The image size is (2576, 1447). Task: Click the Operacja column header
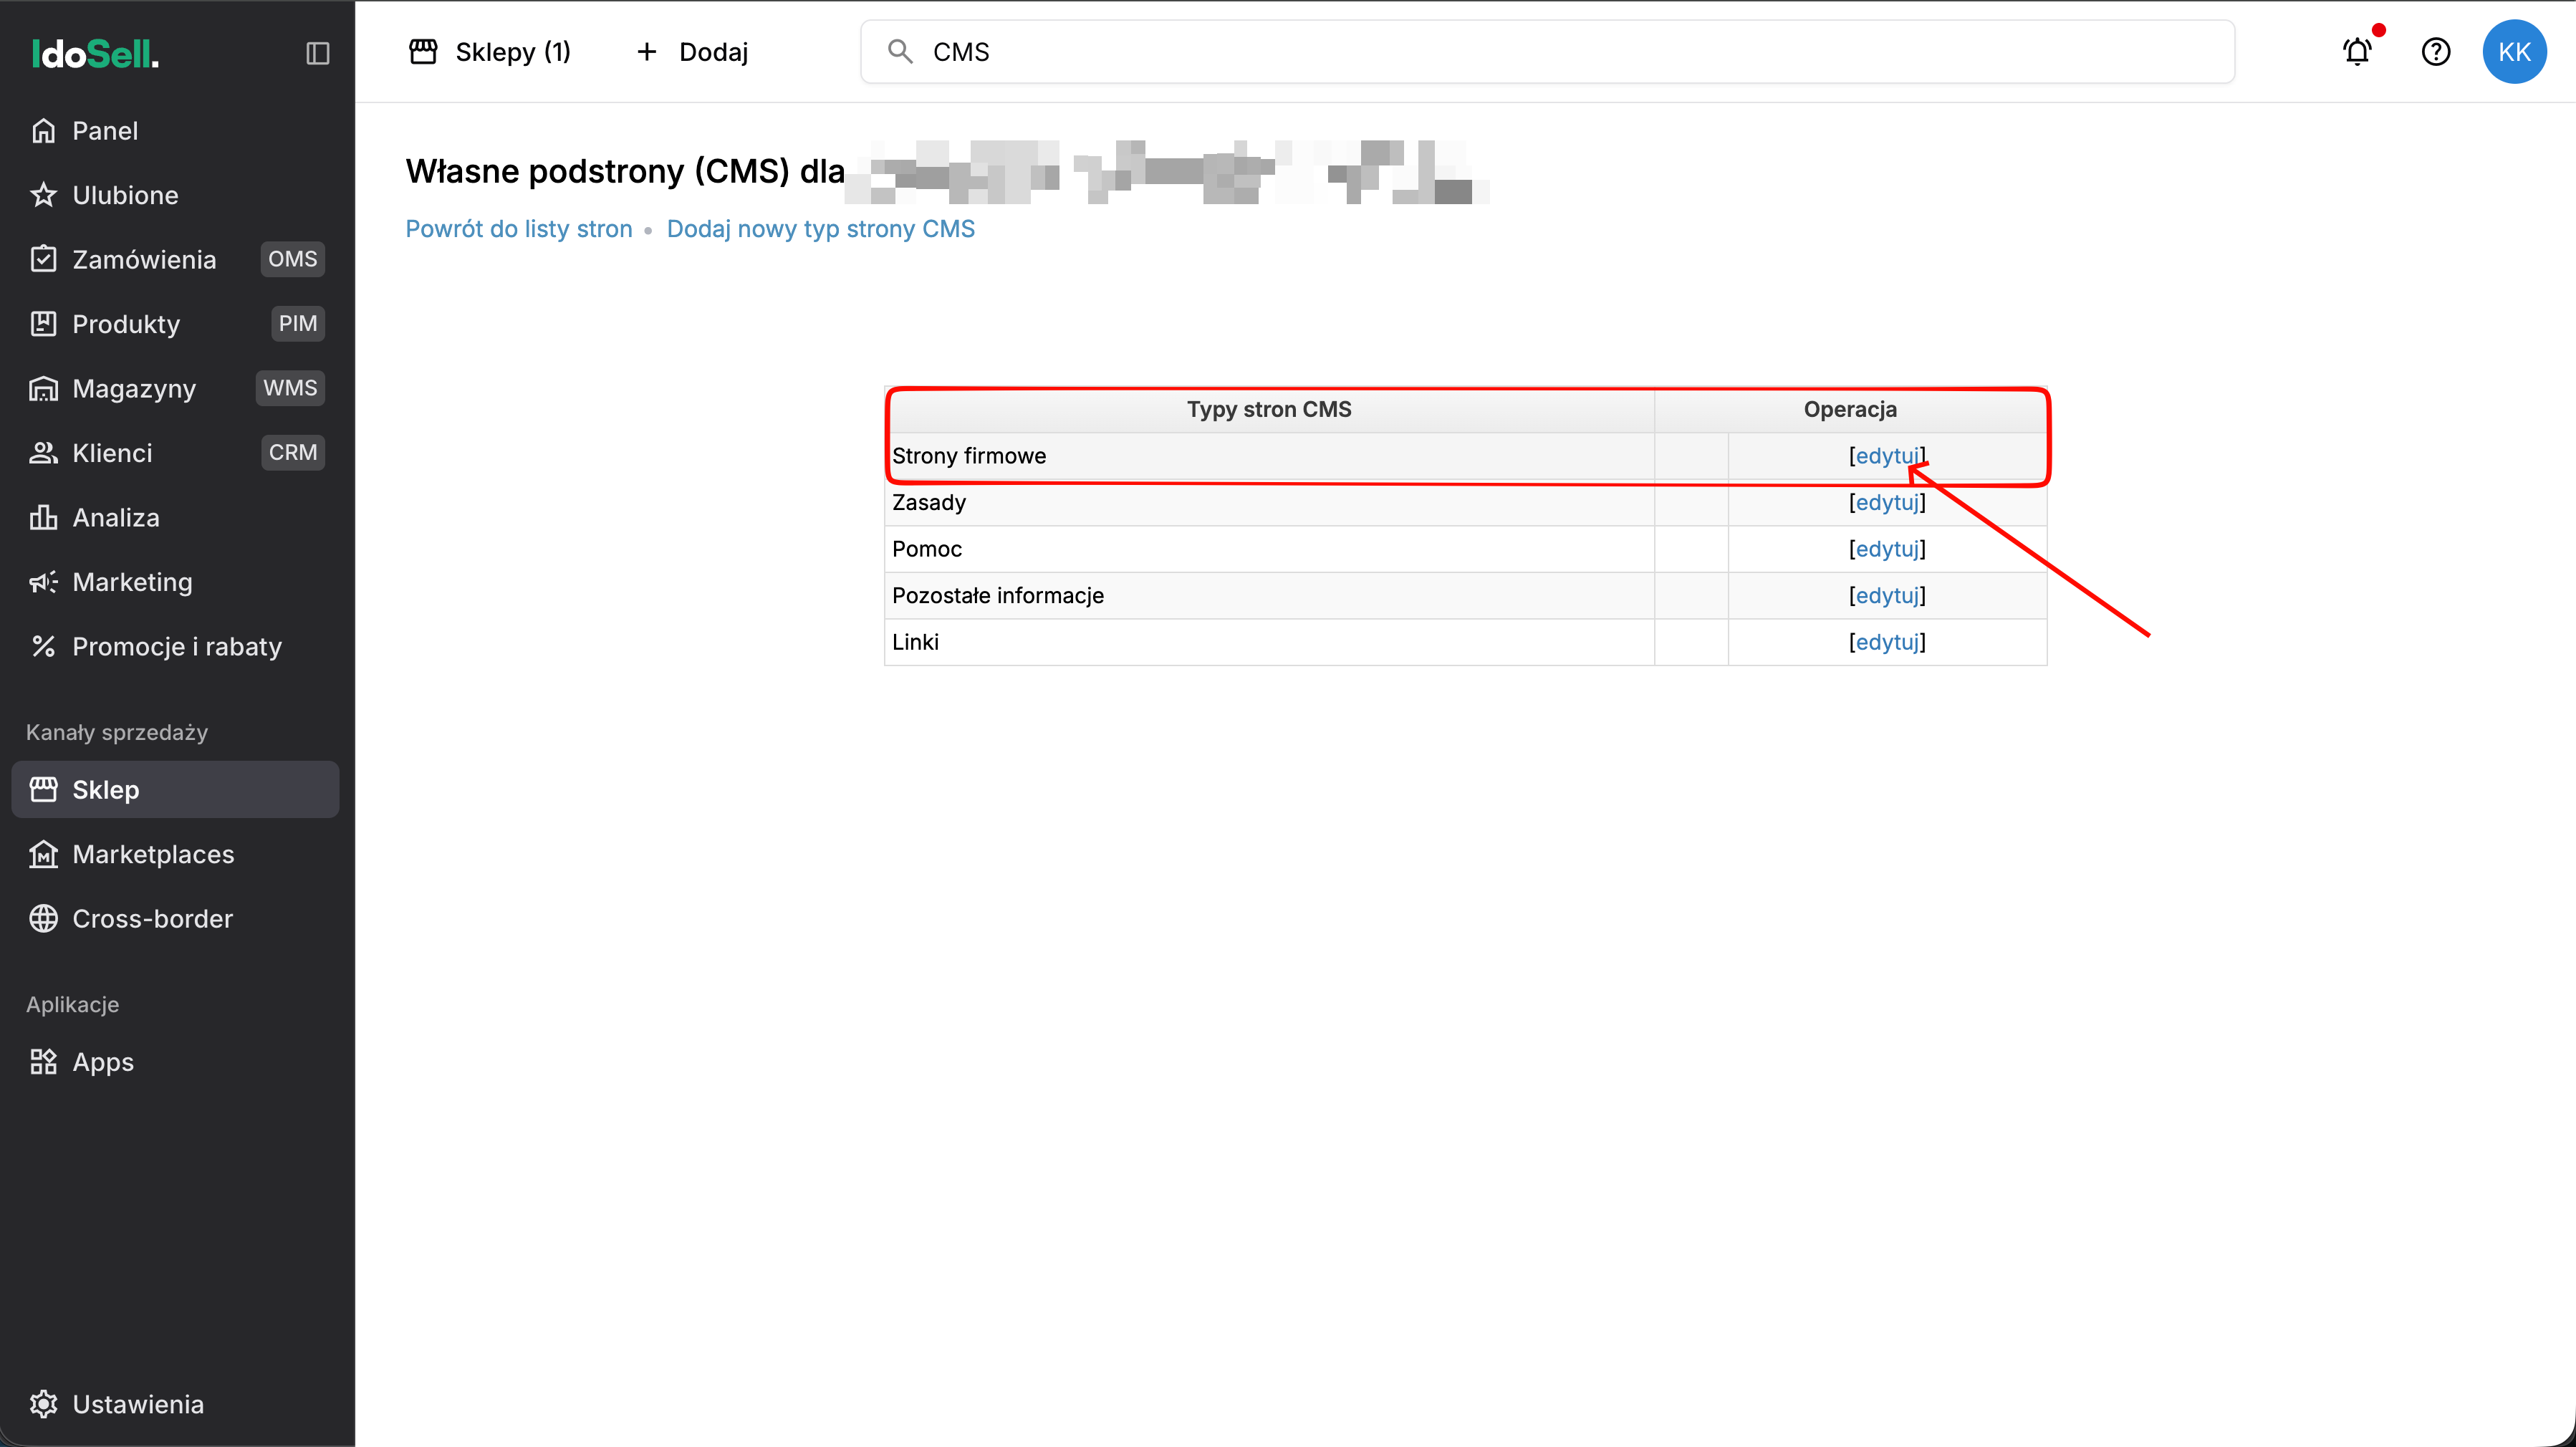tap(1850, 410)
